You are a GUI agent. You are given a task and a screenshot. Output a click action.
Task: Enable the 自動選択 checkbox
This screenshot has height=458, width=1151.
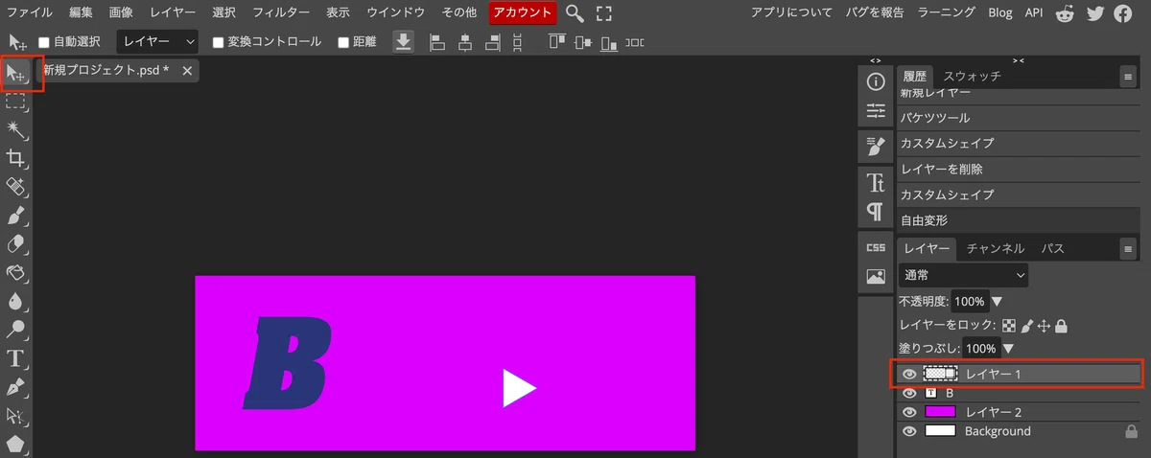pyautogui.click(x=43, y=42)
